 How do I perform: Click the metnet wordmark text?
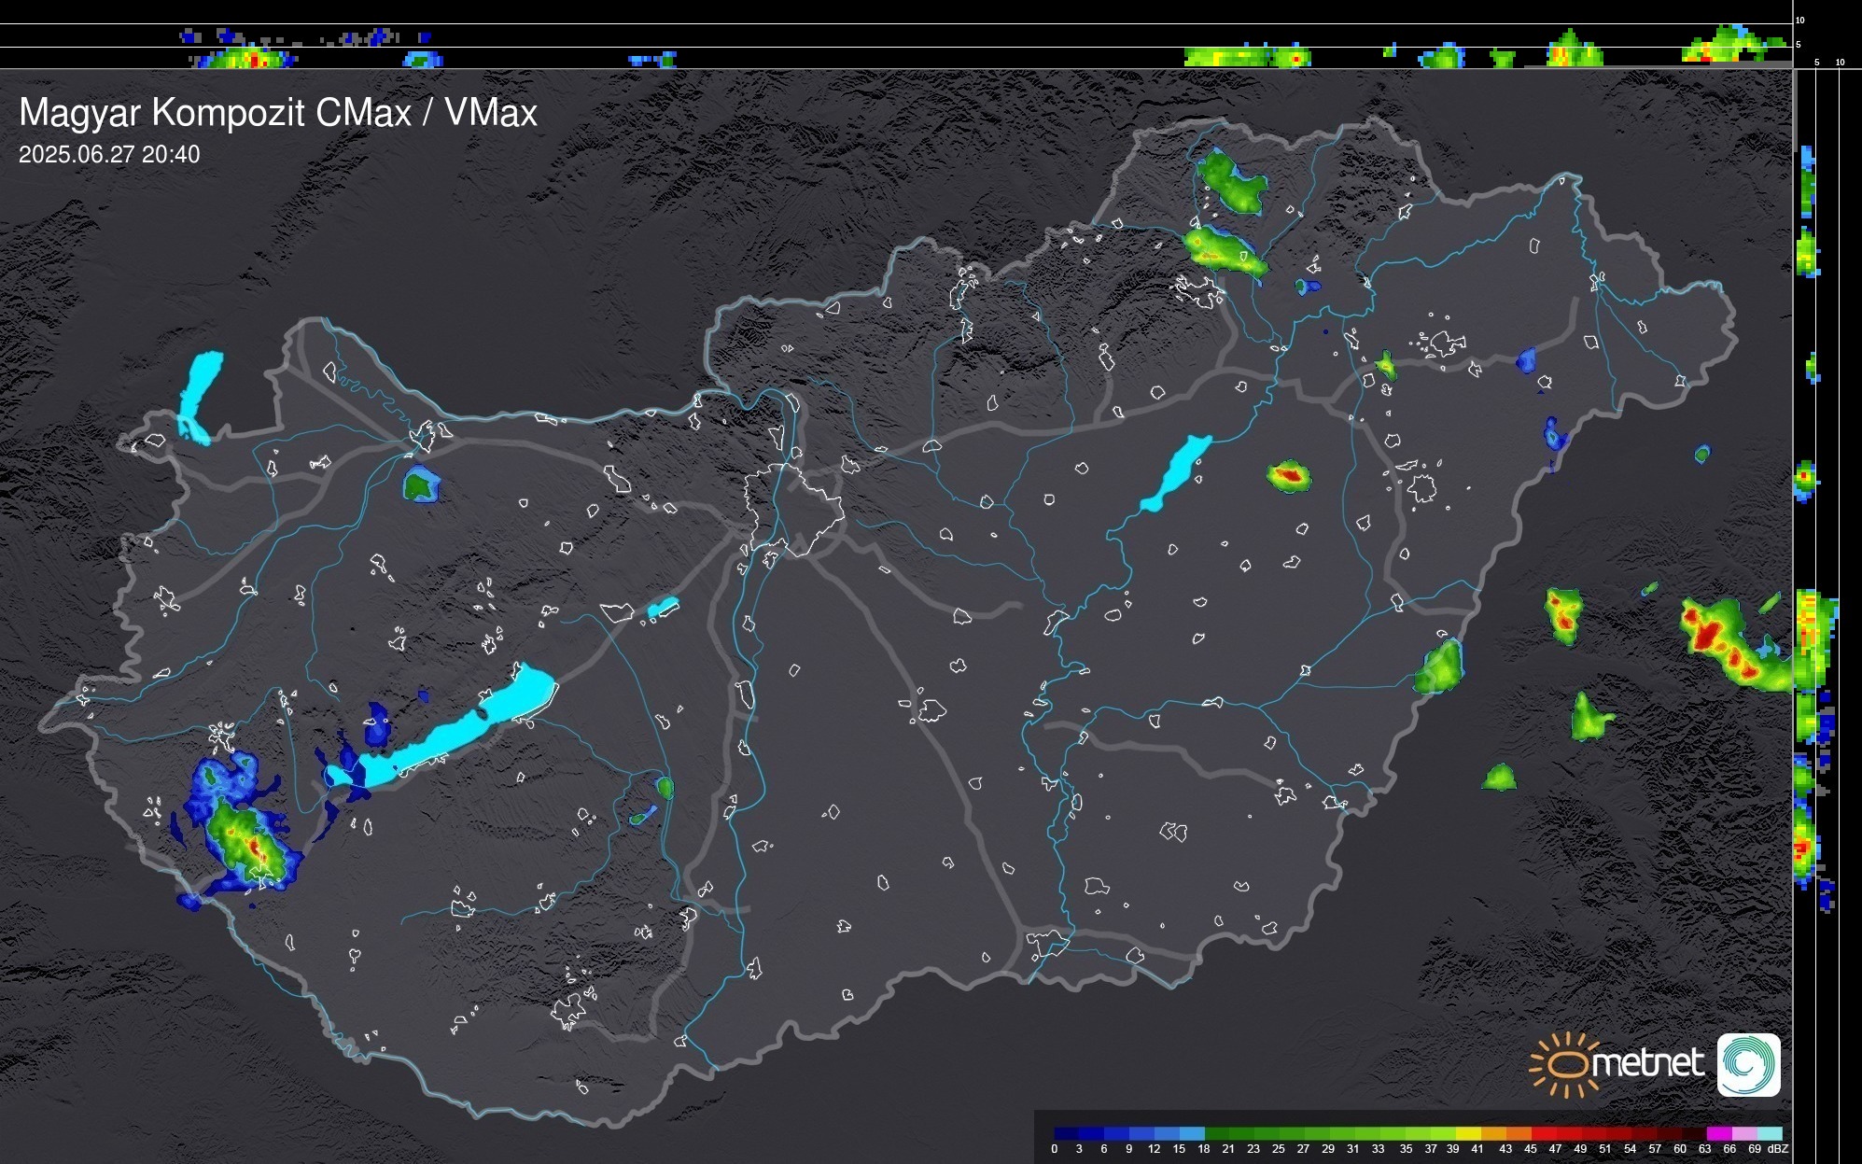tap(1647, 1063)
